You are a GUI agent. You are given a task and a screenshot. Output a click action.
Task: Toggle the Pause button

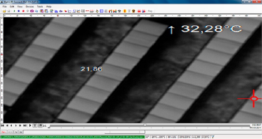[35, 126]
